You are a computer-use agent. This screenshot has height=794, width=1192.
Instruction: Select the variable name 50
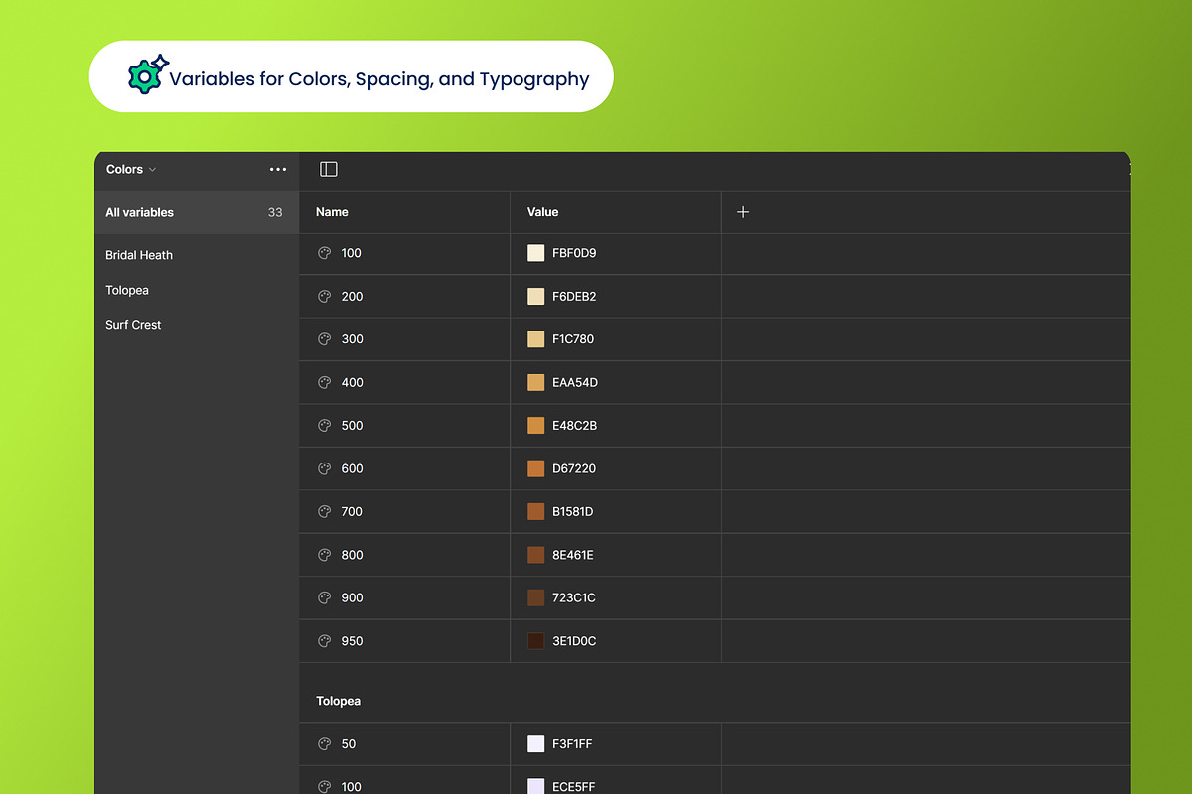coord(349,744)
